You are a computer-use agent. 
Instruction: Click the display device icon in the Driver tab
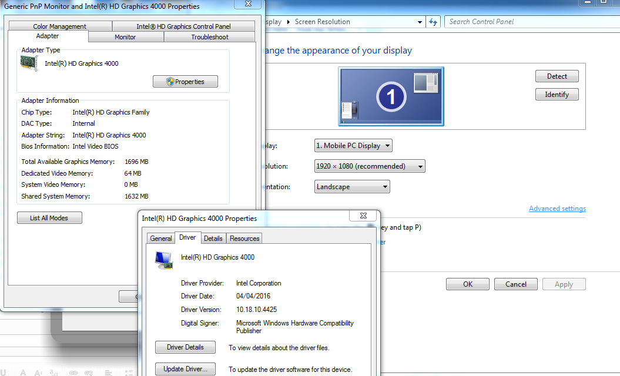[164, 260]
